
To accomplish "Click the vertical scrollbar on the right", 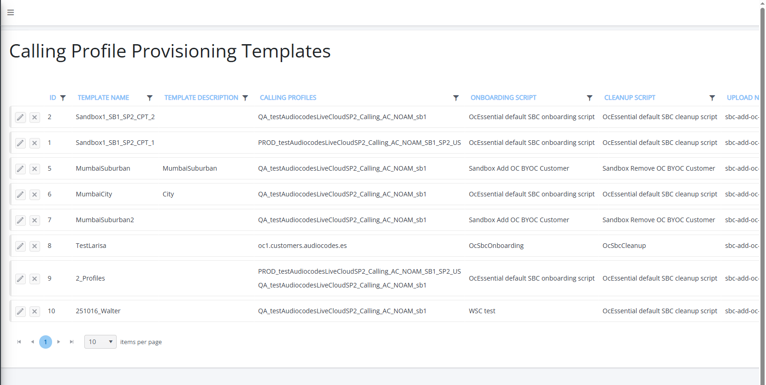I will coord(762,184).
